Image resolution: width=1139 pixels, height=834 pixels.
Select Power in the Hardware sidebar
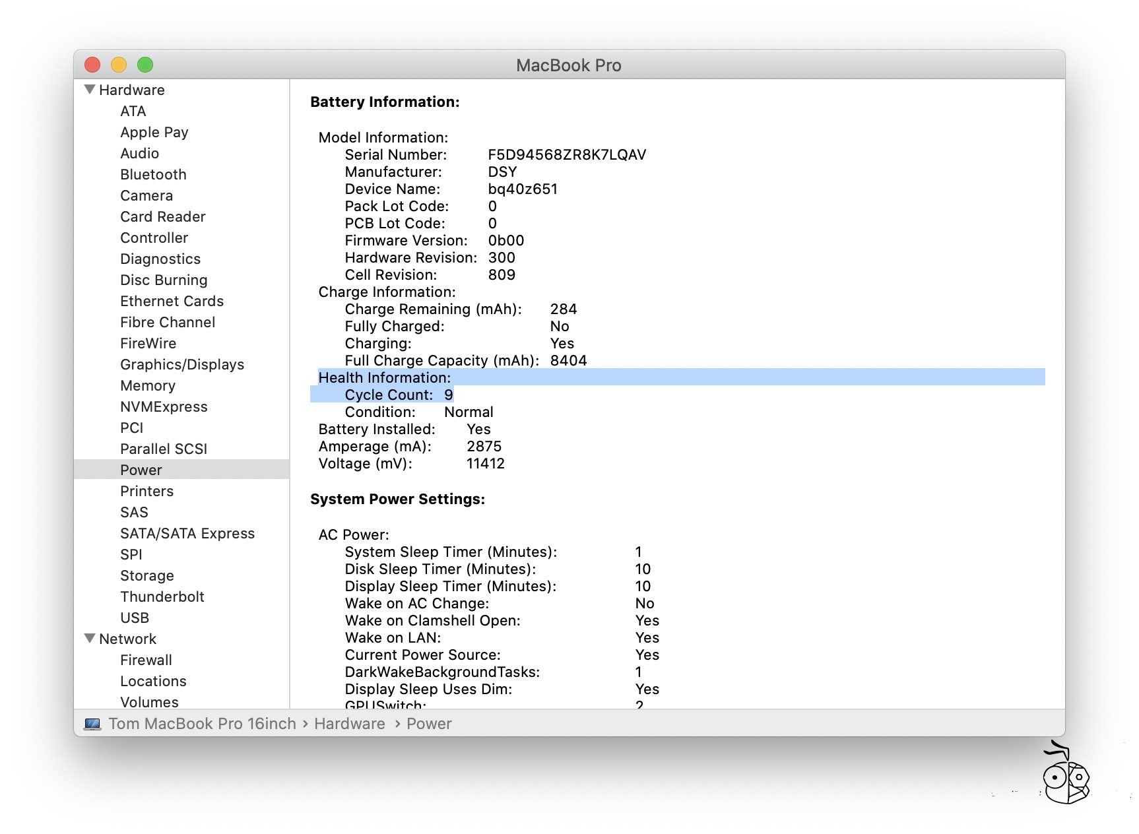coord(141,470)
